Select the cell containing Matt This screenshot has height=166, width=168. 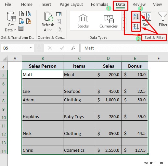pos(43,74)
